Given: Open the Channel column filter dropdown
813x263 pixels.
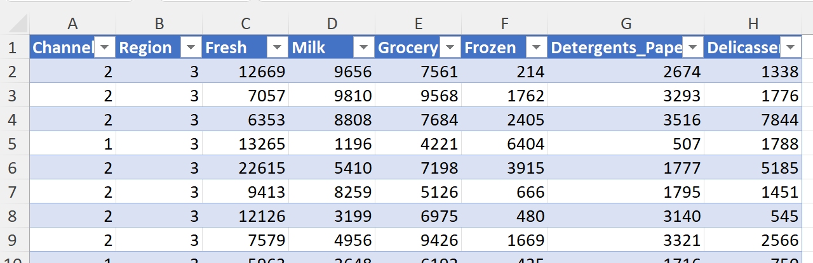Looking at the screenshot, I should pyautogui.click(x=105, y=48).
